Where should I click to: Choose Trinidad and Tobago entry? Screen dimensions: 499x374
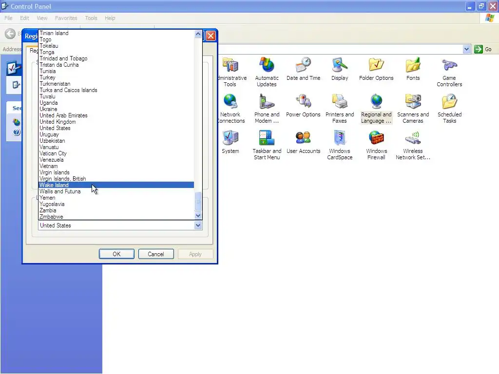point(116,58)
